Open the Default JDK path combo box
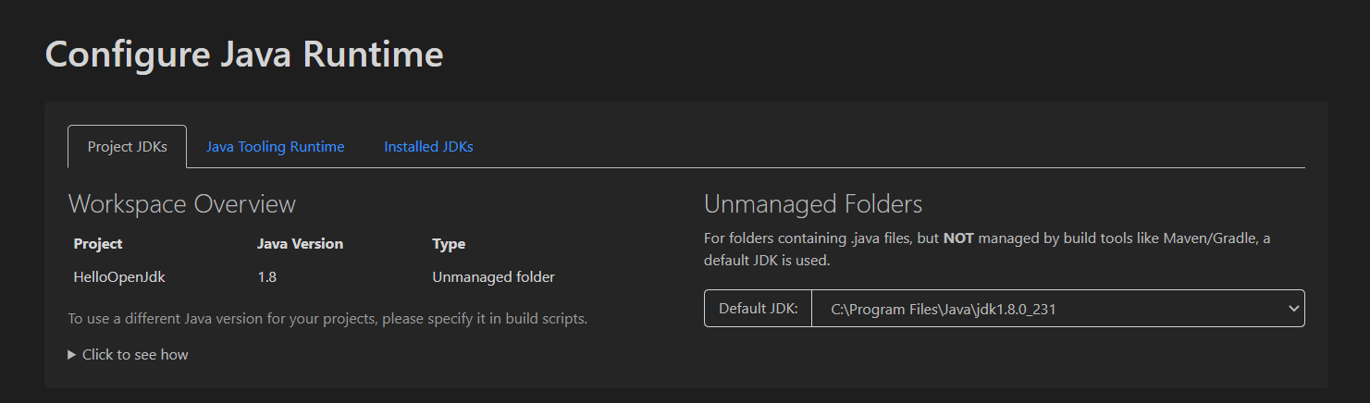Screen dimensions: 1370x403 [1057, 309]
